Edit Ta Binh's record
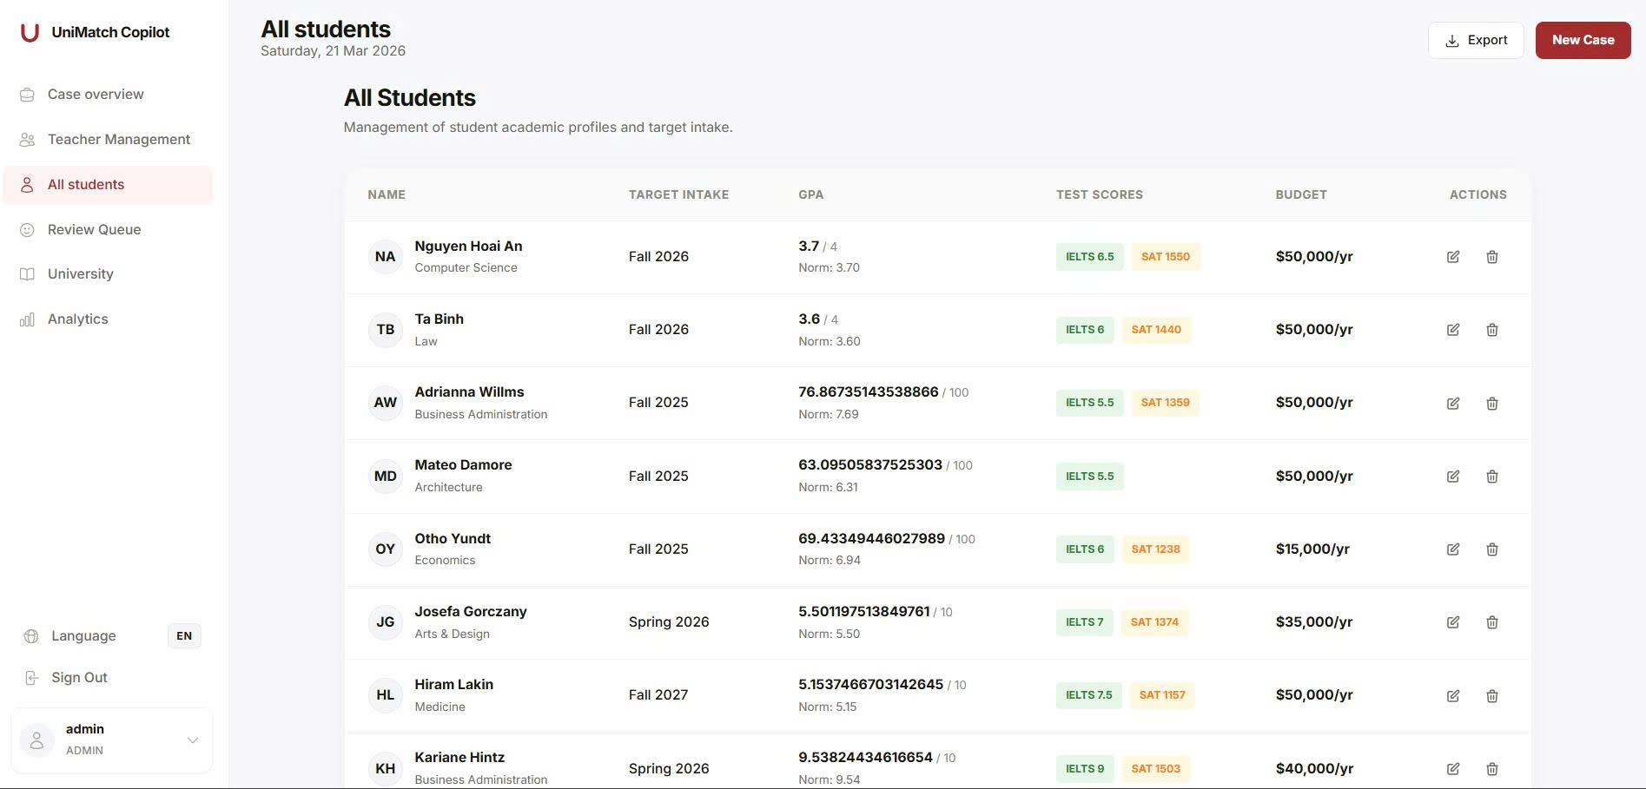Viewport: 1646px width, 789px height. [x=1453, y=330]
